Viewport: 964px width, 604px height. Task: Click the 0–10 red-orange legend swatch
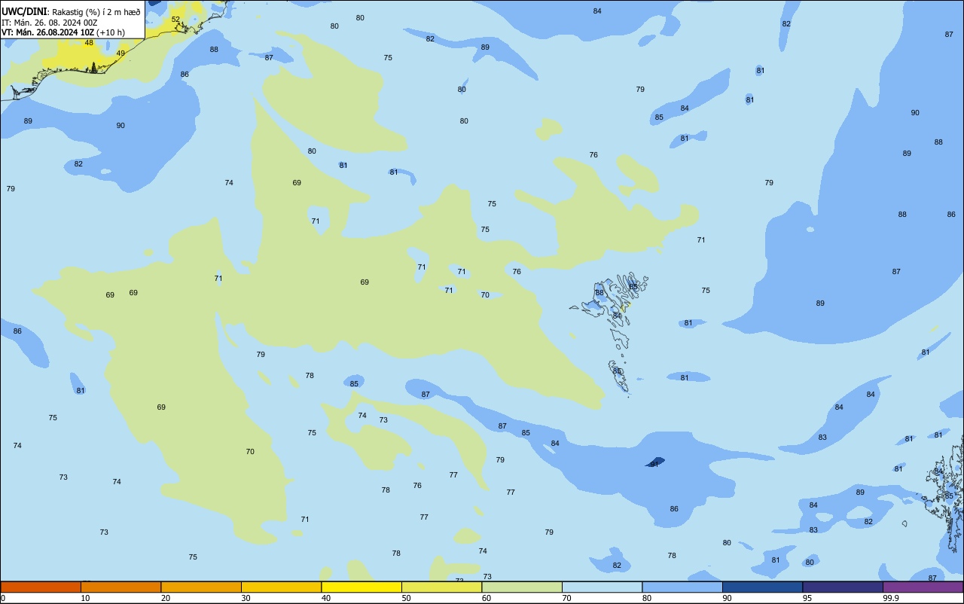(41, 587)
